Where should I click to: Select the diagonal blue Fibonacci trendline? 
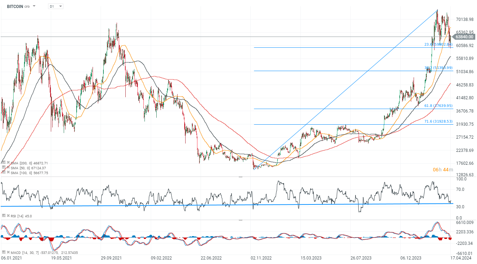pos(345,90)
